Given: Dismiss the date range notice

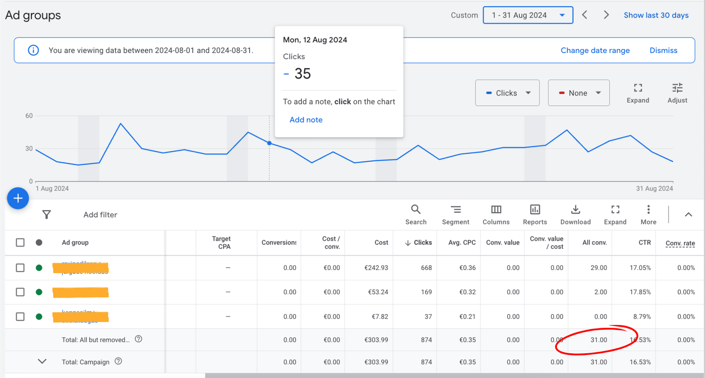Looking at the screenshot, I should [663, 50].
